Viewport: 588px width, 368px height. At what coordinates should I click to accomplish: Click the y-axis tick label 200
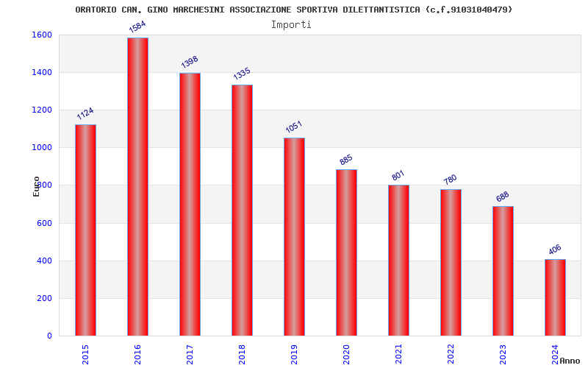(44, 298)
